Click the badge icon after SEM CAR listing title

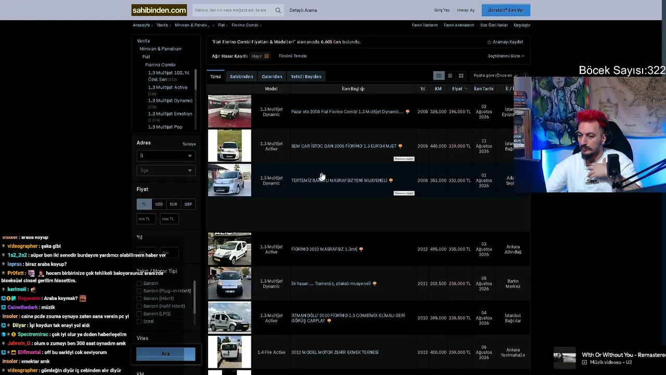[400, 146]
